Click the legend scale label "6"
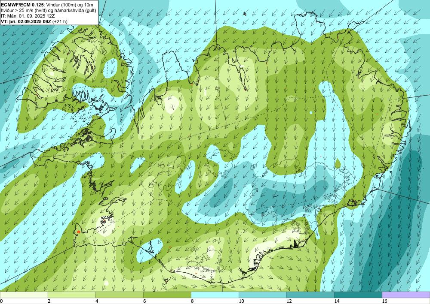The width and height of the screenshot is (430, 304). [144, 301]
